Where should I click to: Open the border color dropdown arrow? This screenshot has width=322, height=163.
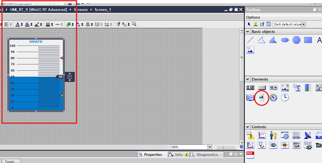pos(41,25)
